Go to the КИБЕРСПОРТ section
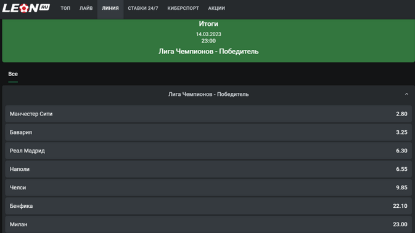 coord(183,8)
